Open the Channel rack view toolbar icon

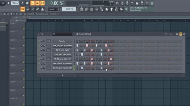(x=92, y=9)
